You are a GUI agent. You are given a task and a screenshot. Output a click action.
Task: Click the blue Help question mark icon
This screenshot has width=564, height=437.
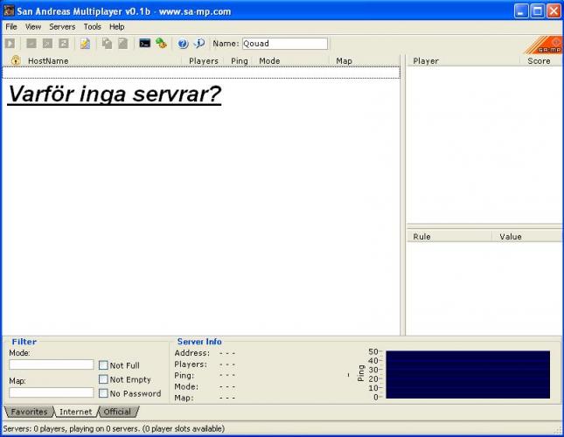pyautogui.click(x=183, y=44)
